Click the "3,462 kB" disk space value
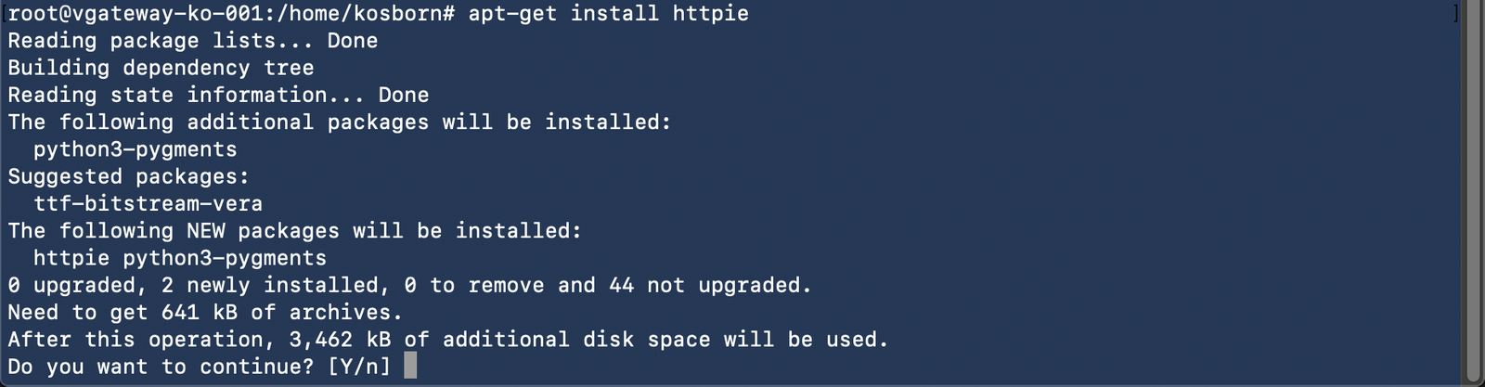The width and height of the screenshot is (1485, 387). 340,340
